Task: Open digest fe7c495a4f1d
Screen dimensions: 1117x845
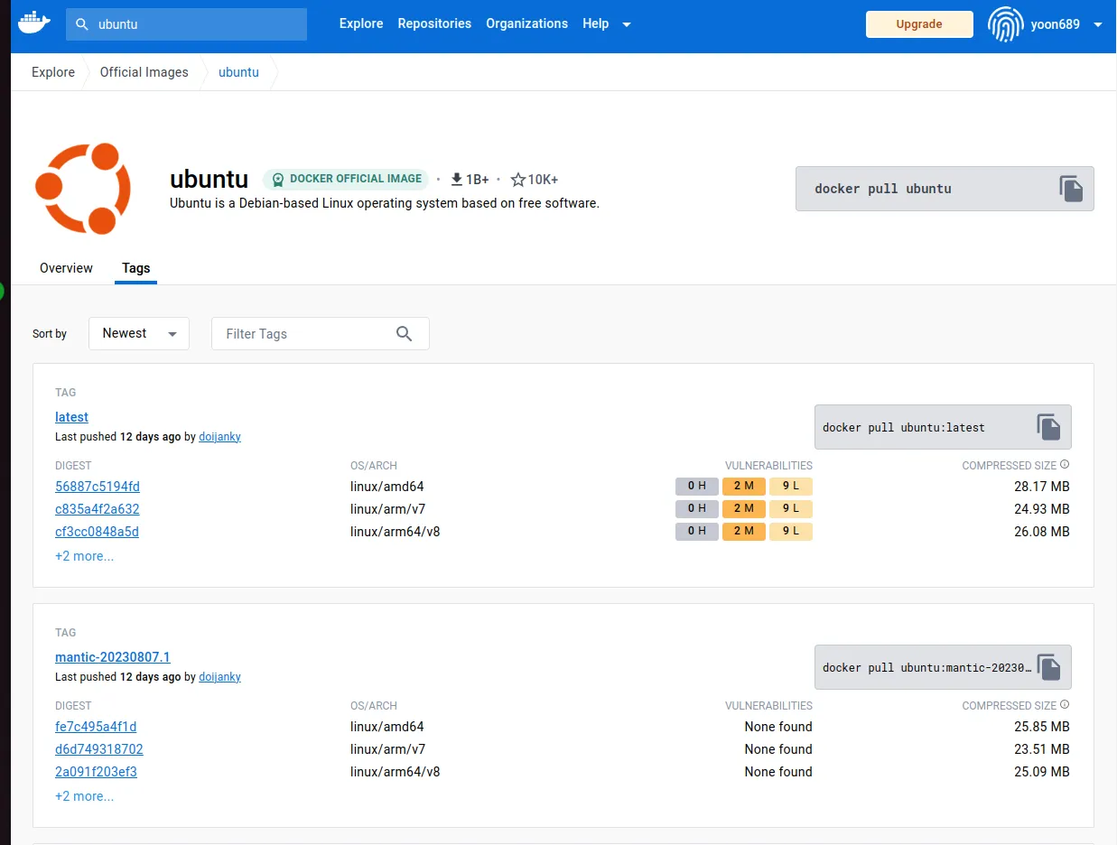Action: coord(96,727)
